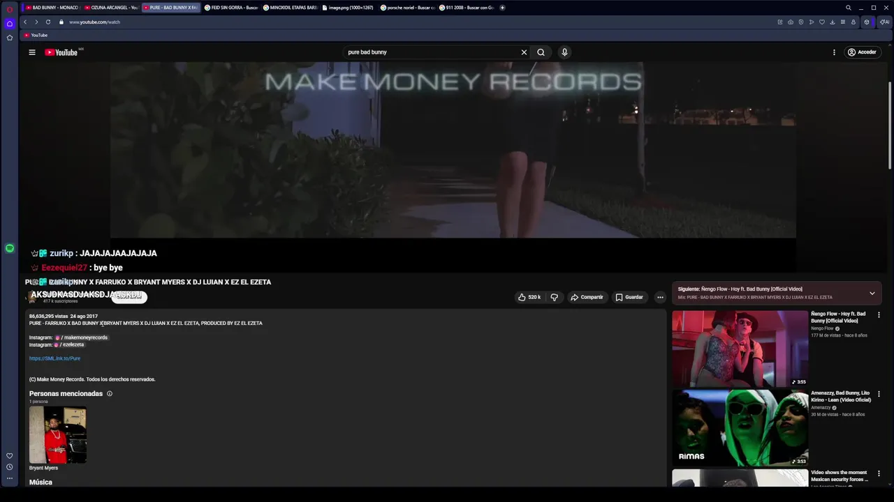Clear the search box with X

point(524,52)
